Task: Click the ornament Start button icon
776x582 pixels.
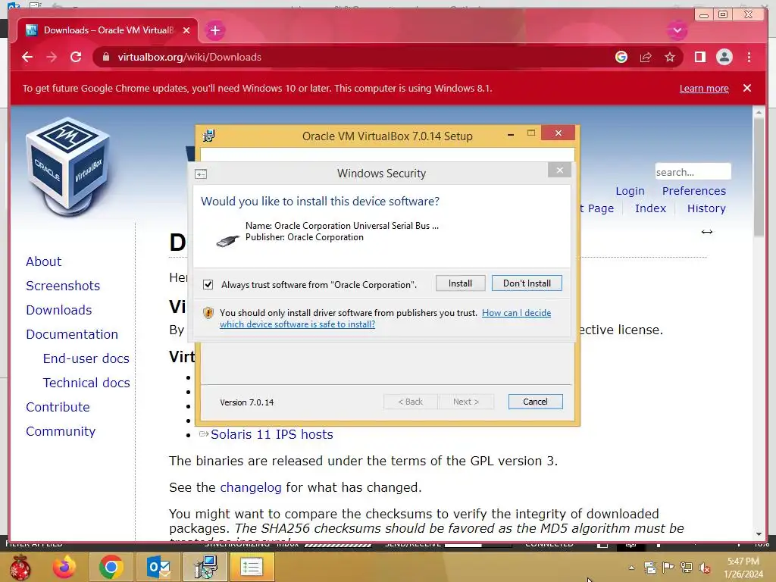Action: (x=20, y=568)
